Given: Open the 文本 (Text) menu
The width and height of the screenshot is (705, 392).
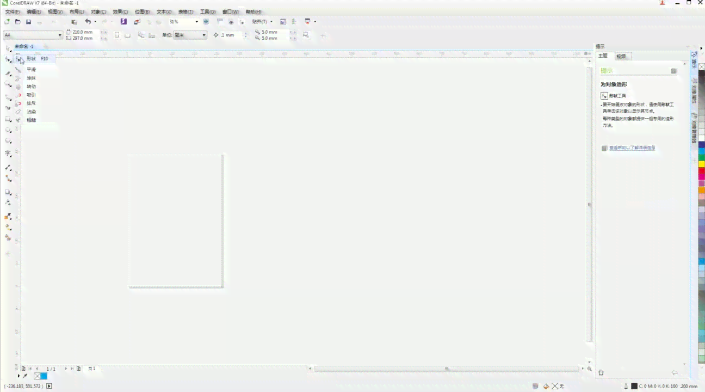Looking at the screenshot, I should [x=164, y=11].
